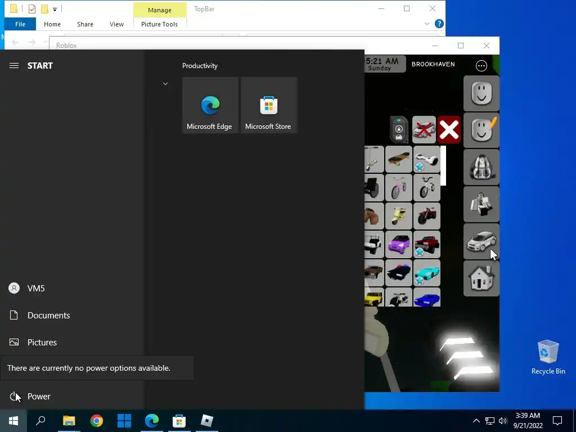Screen dimensions: 576x432
Task: Open taskbar Search magnifier
Action: click(x=40, y=421)
